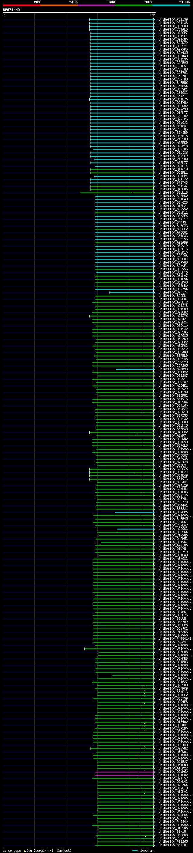The height and width of the screenshot is (853, 193).
Task: Click the magenta alignment bar for Q9IBD2
Action: coord(125,775)
